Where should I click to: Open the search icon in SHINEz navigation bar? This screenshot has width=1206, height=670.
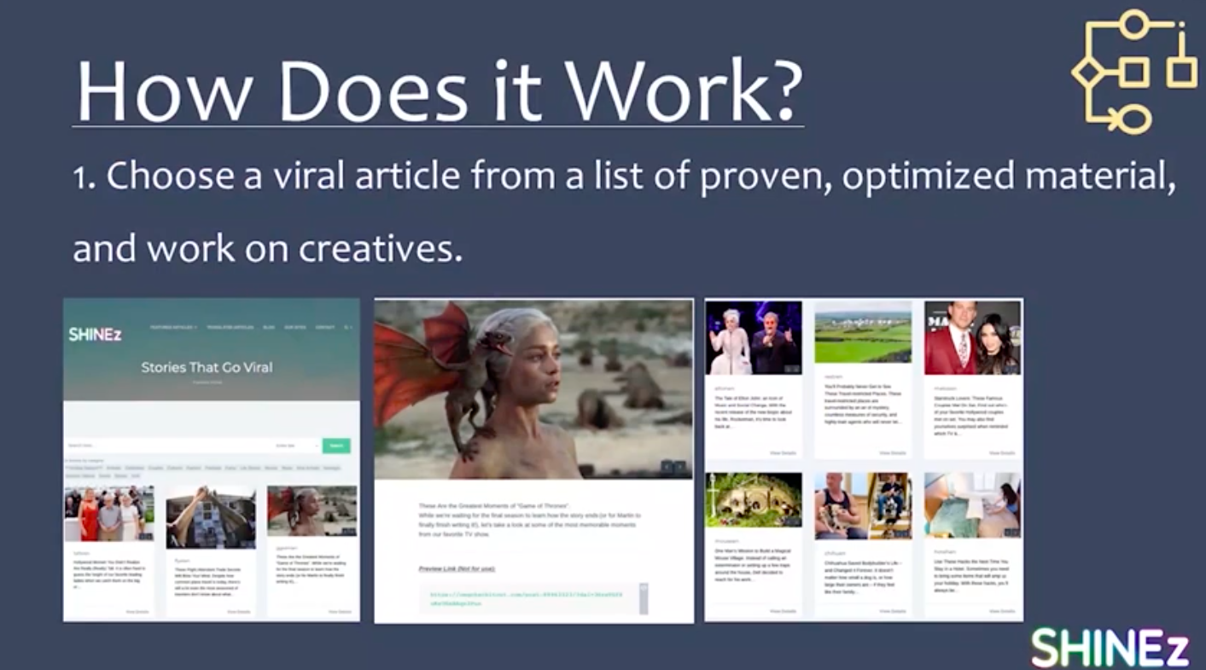(x=347, y=327)
